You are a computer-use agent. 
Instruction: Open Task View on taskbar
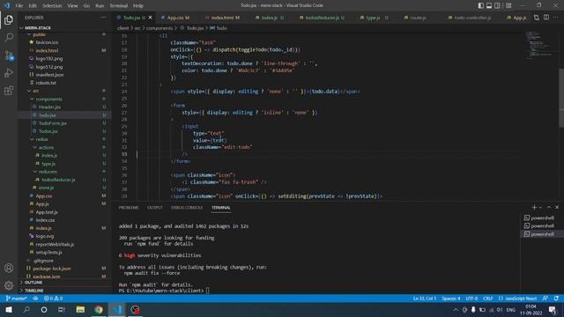(x=62, y=309)
